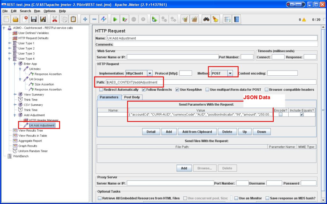Click the Close test plan icon

click(x=25, y=19)
